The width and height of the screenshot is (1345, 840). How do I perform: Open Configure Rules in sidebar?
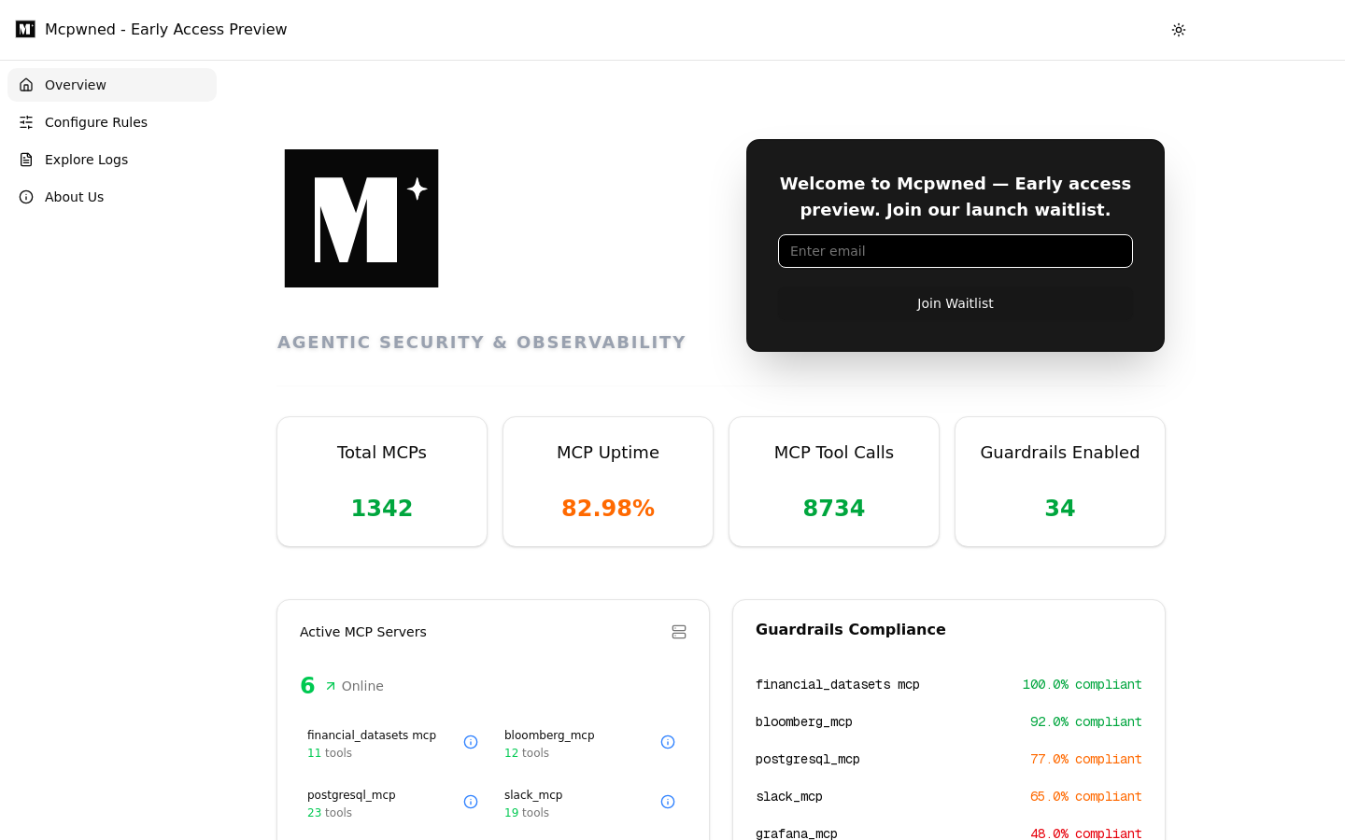112,122
